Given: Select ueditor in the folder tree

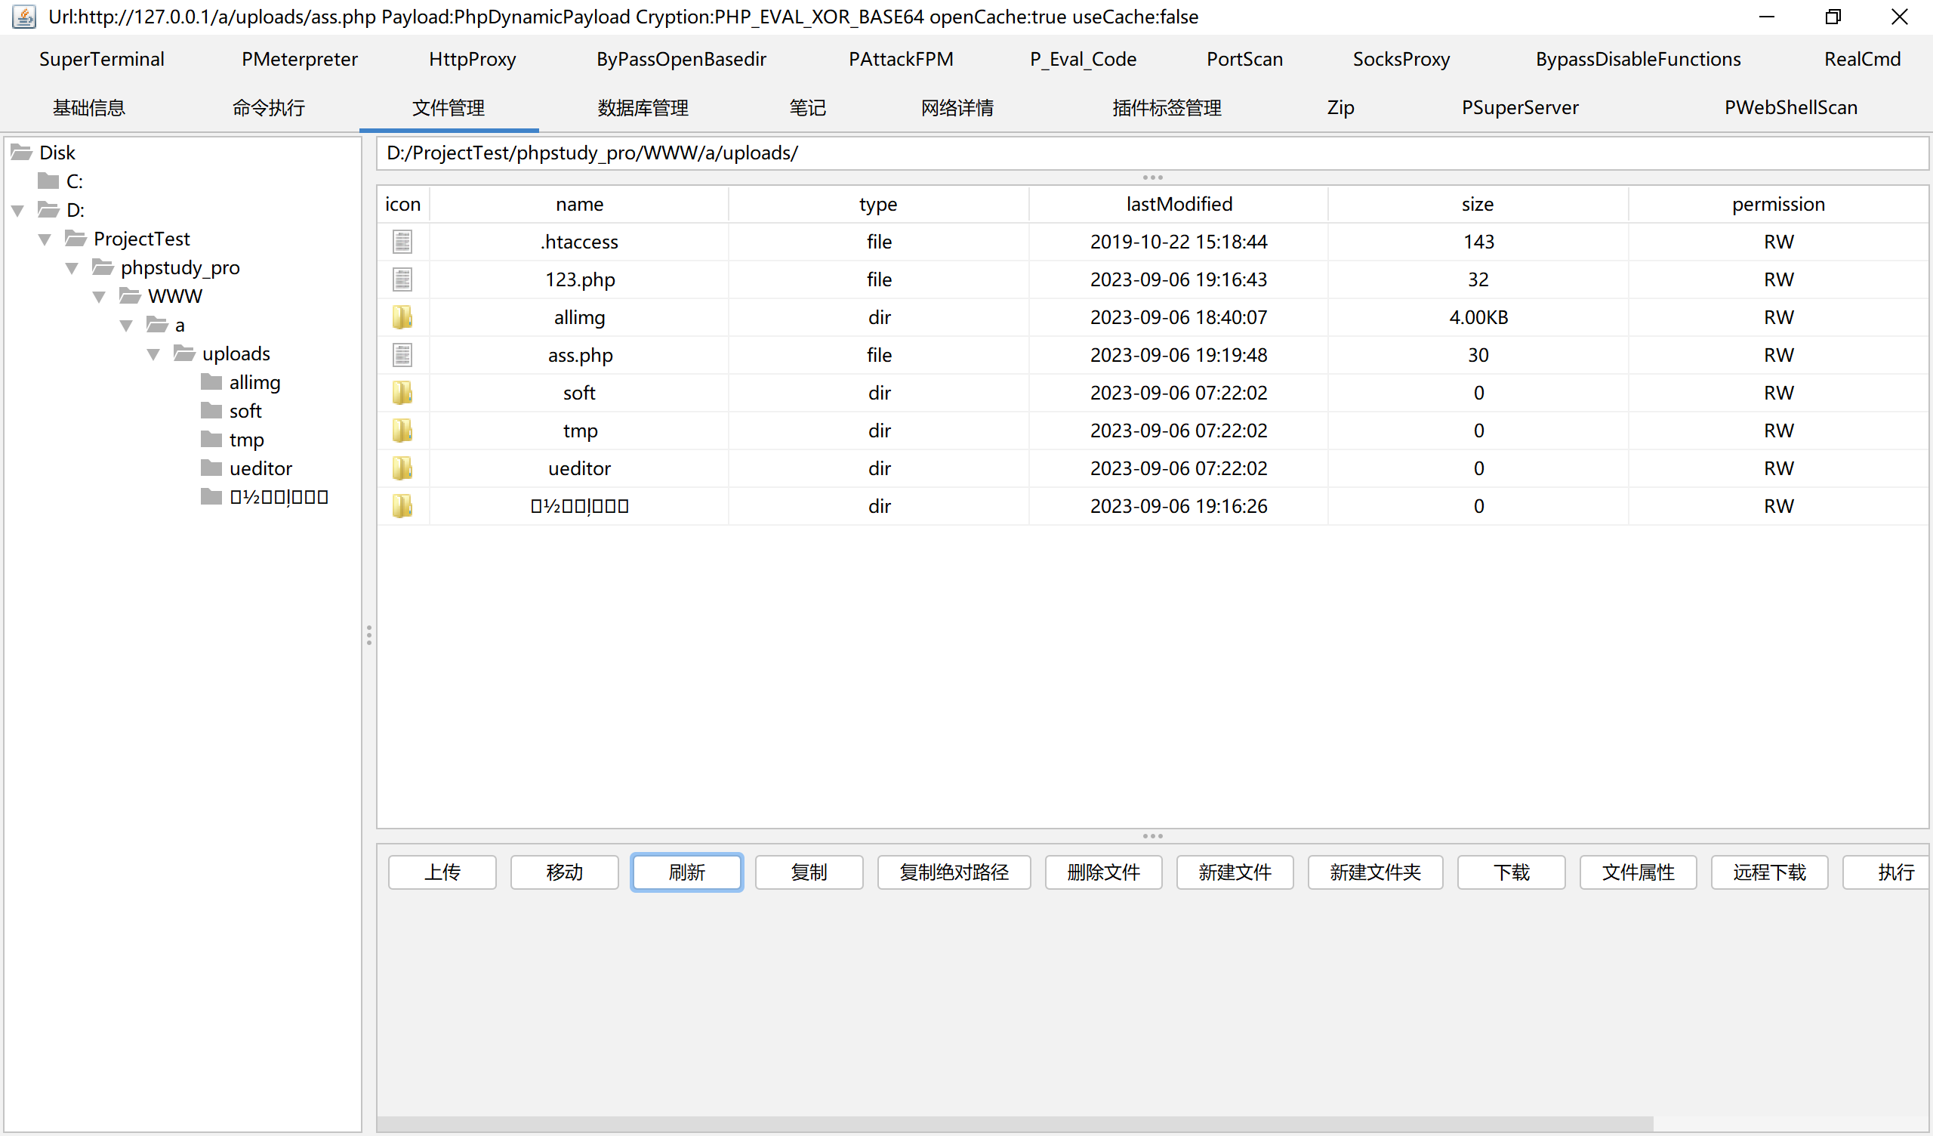Looking at the screenshot, I should [x=261, y=468].
